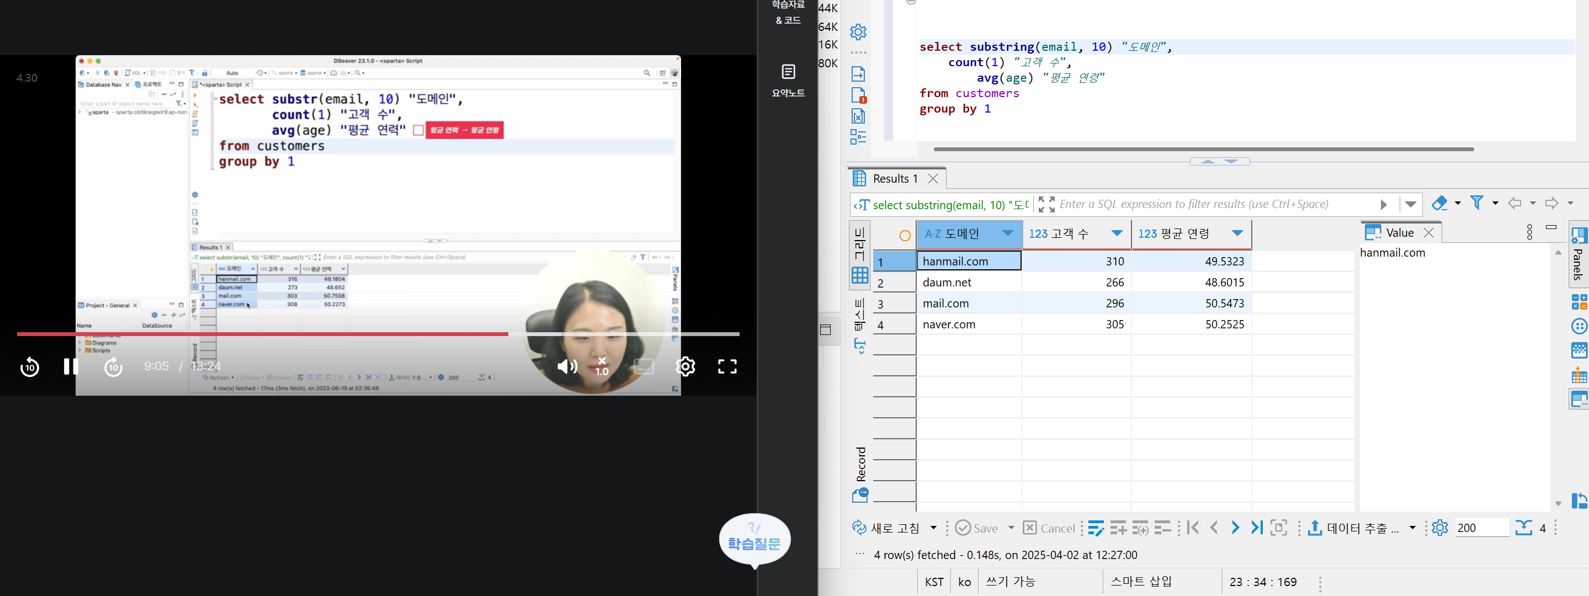Open video player settings gear
1589x596 pixels.
point(685,366)
